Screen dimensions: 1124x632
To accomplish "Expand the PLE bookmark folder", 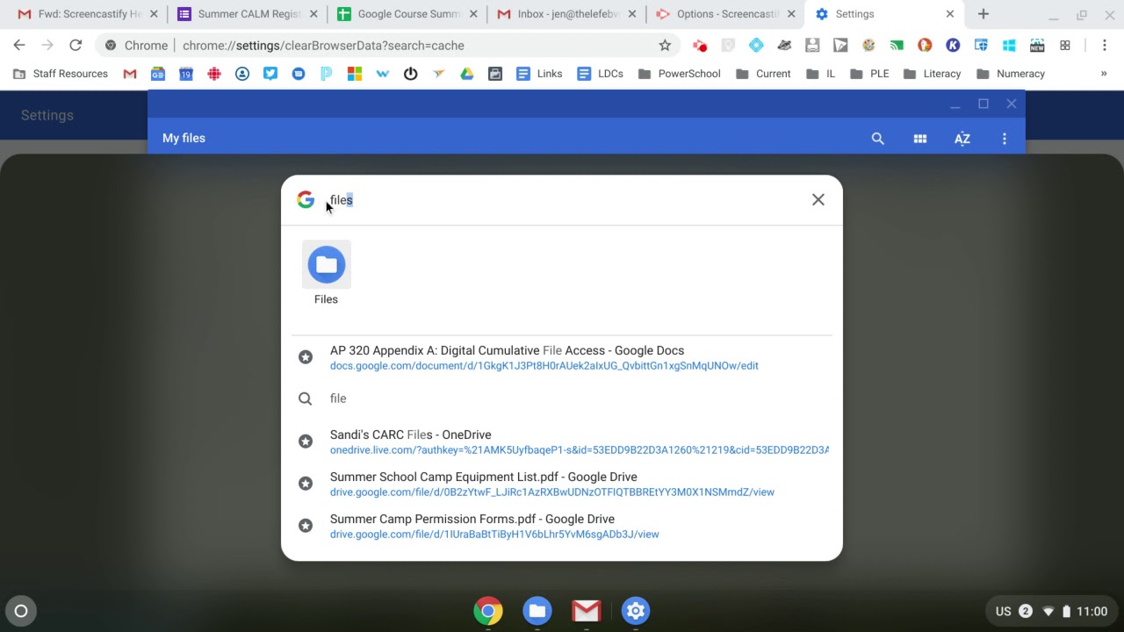I will [x=869, y=74].
